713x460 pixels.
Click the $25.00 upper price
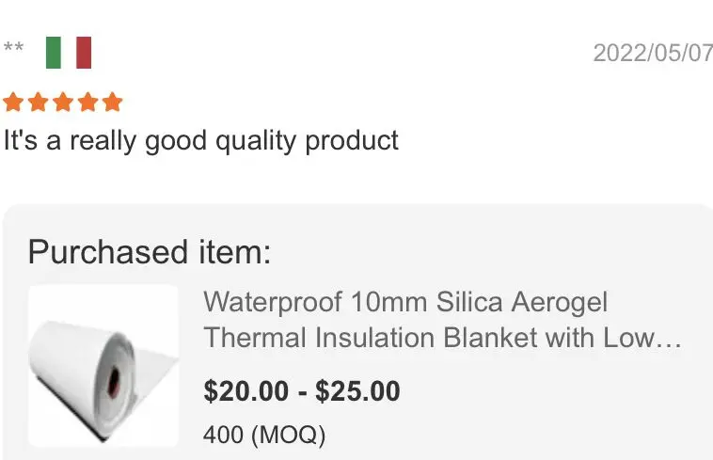pos(357,391)
